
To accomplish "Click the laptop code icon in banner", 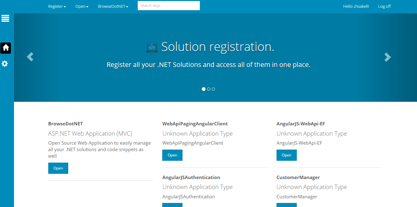I will pos(152,47).
